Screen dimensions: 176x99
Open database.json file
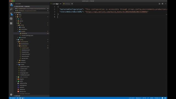point(26,50)
